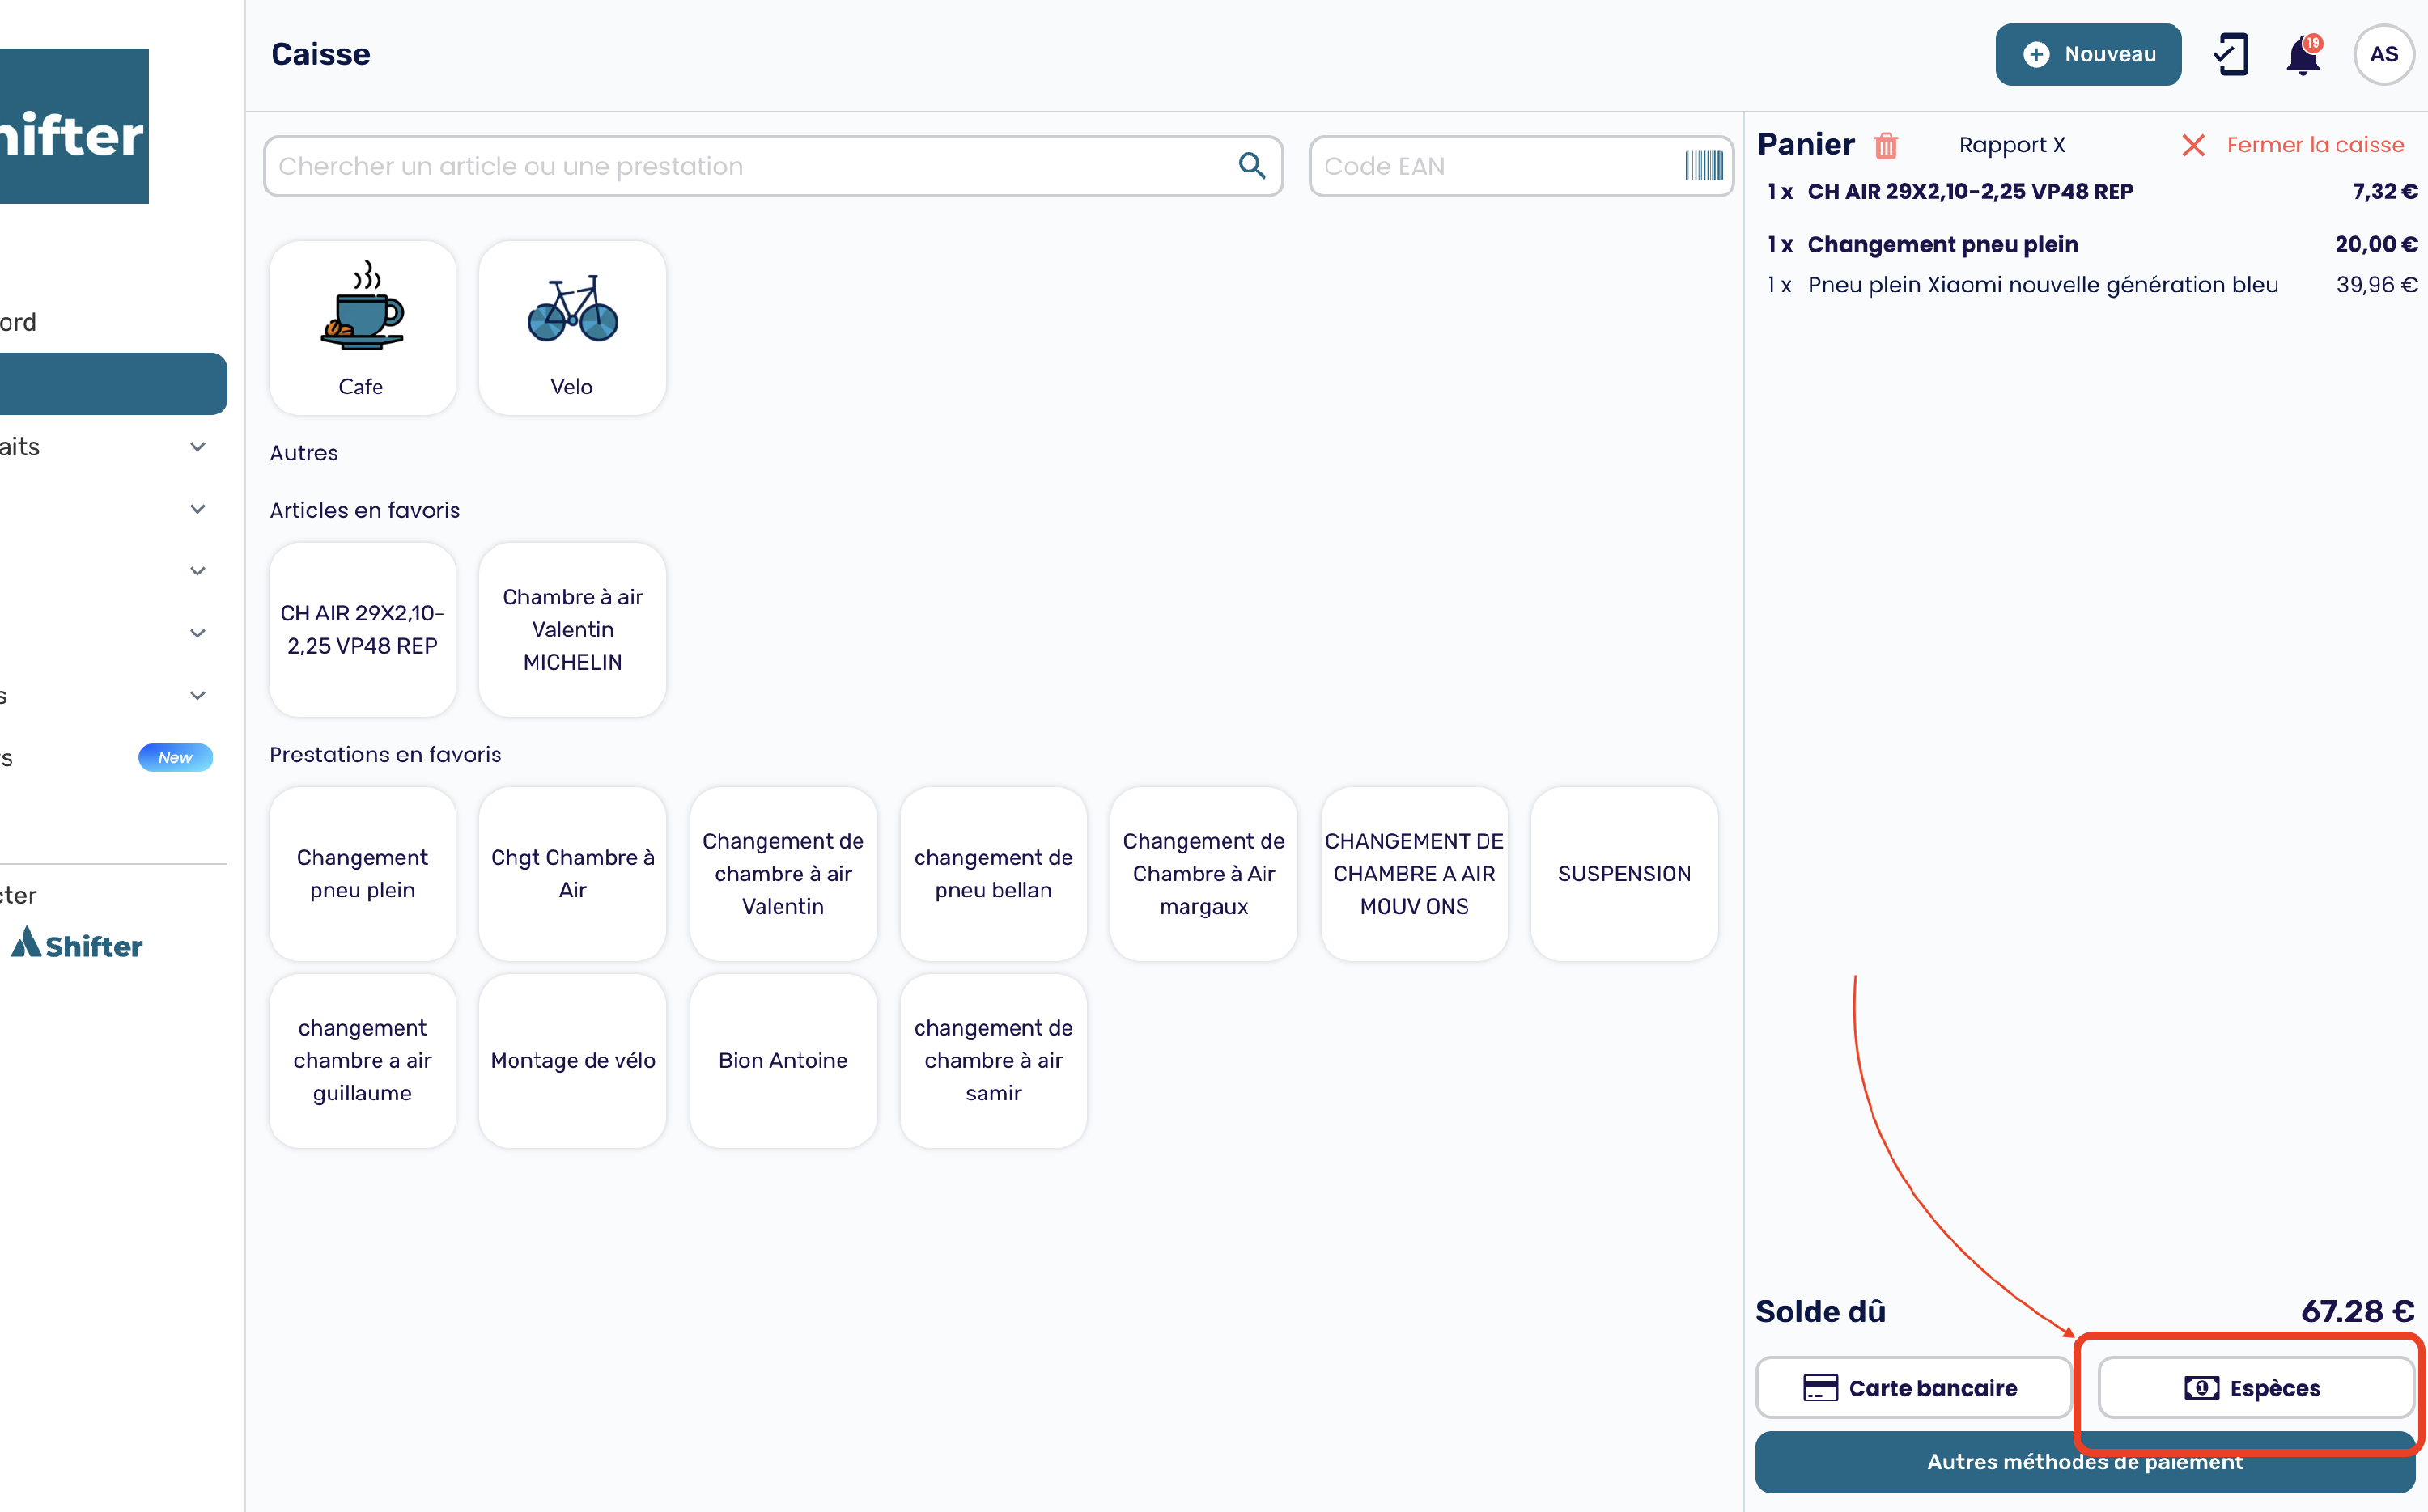The width and height of the screenshot is (2428, 1512).
Task: Click the barcode scanner icon
Action: pyautogui.click(x=1703, y=165)
